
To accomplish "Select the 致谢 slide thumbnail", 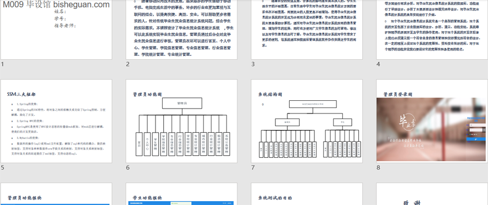I will pos(432,194).
